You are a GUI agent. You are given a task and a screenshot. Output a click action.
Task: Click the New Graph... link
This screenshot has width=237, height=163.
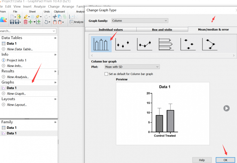click(16, 94)
